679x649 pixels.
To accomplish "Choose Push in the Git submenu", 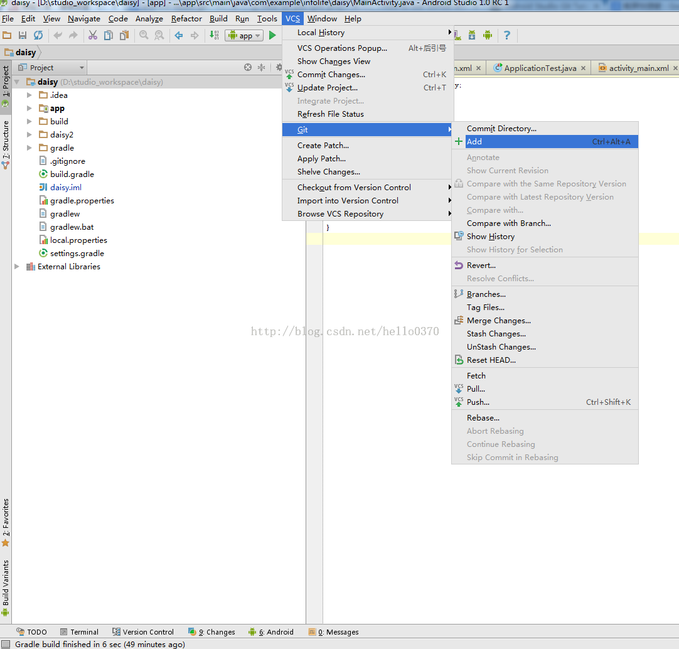I will click(x=545, y=402).
